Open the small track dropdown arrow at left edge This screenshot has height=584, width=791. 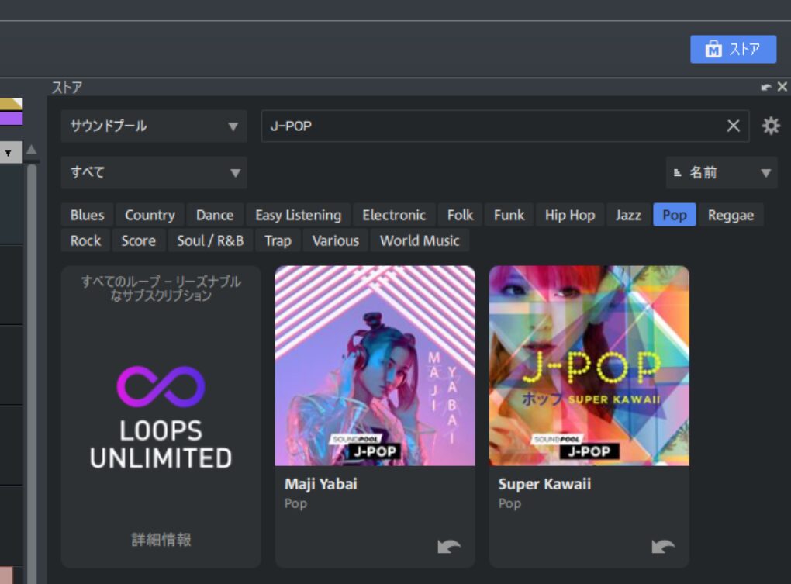coord(9,153)
